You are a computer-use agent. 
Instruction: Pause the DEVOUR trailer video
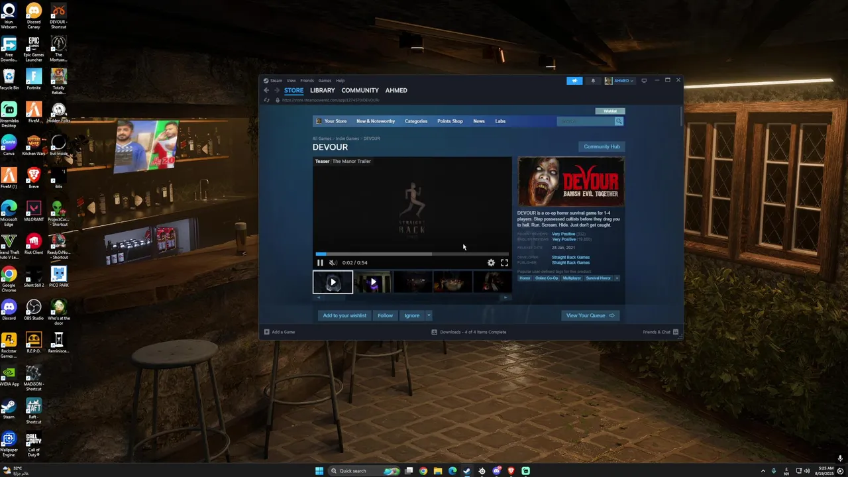320,263
